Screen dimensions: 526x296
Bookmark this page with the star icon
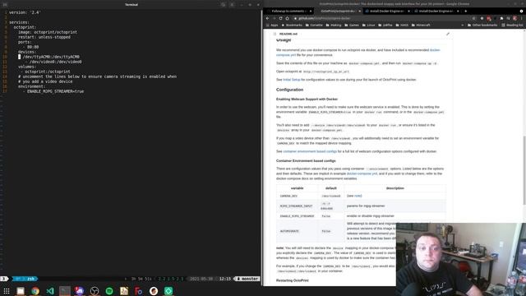(x=473, y=18)
